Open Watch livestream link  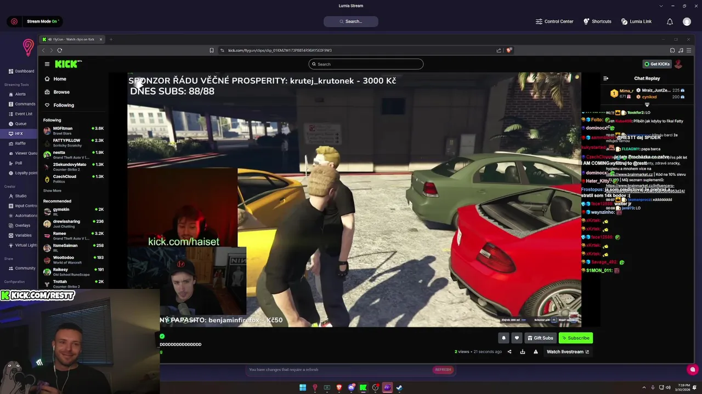pos(568,352)
